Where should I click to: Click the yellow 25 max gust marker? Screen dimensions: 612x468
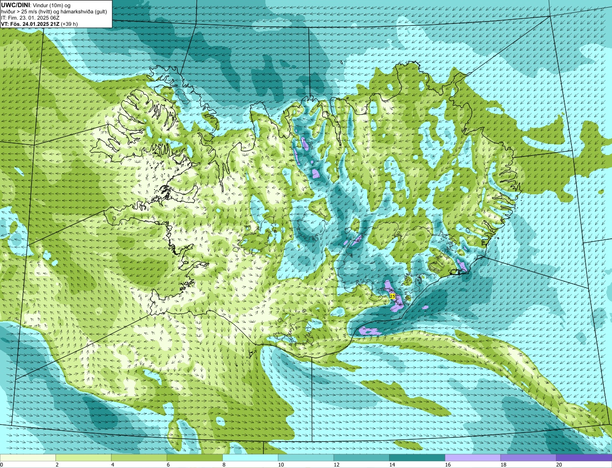pos(393,297)
